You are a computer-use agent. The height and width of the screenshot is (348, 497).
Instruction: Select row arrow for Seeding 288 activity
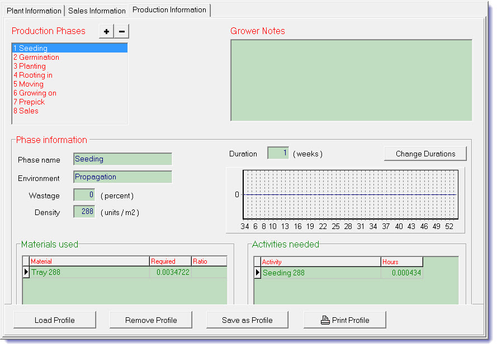click(257, 273)
